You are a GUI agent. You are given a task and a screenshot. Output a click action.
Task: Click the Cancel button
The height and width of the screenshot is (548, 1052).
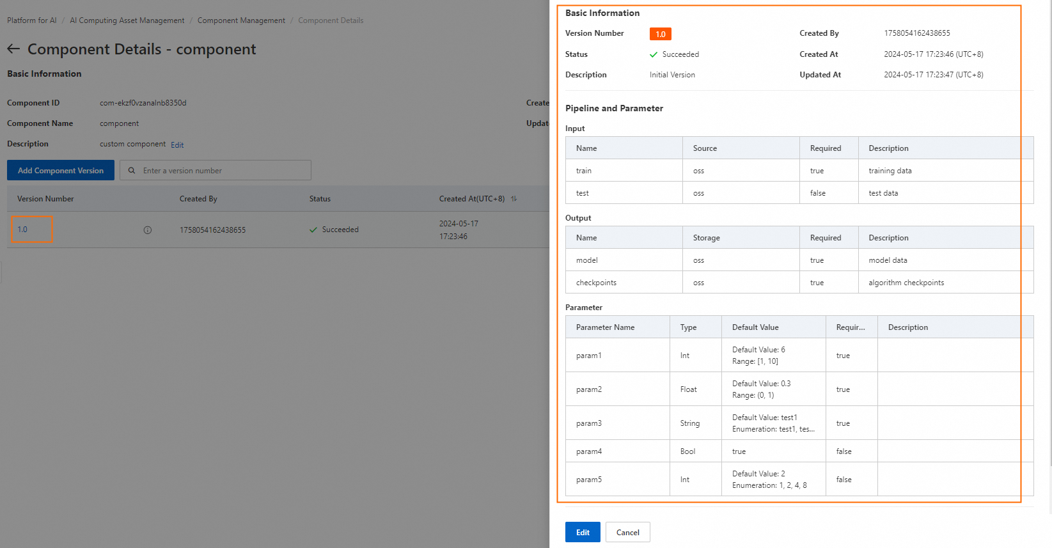pyautogui.click(x=628, y=532)
